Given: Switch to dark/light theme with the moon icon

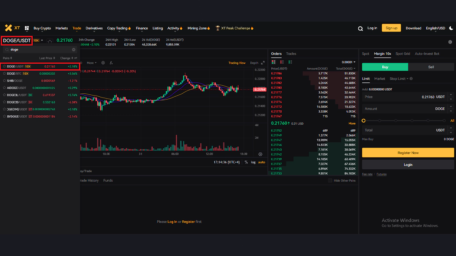Looking at the screenshot, I should point(451,28).
